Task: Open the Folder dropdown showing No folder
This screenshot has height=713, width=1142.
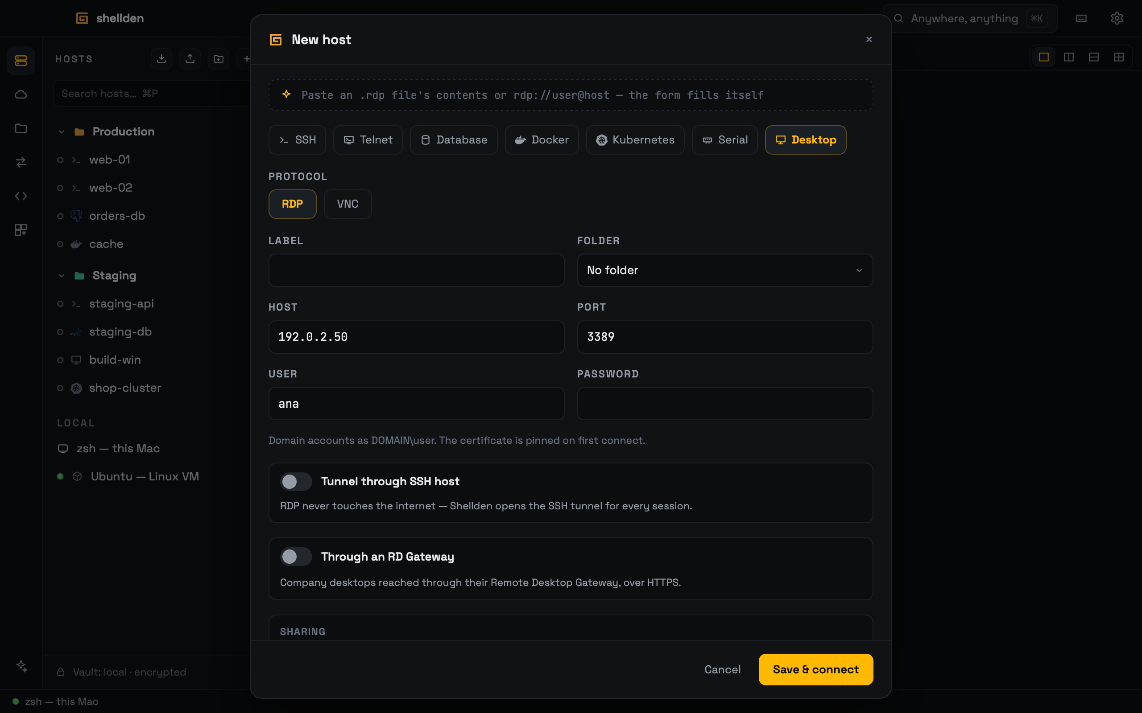Action: (x=725, y=270)
